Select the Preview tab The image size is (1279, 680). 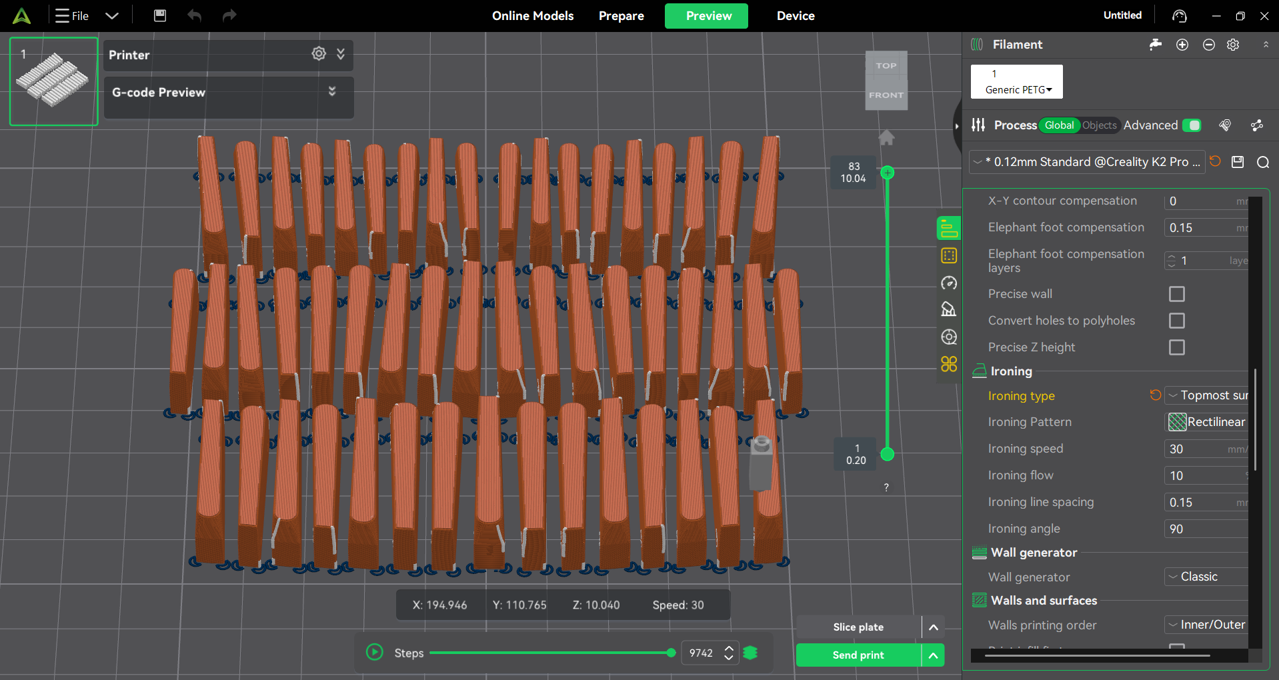pos(706,15)
